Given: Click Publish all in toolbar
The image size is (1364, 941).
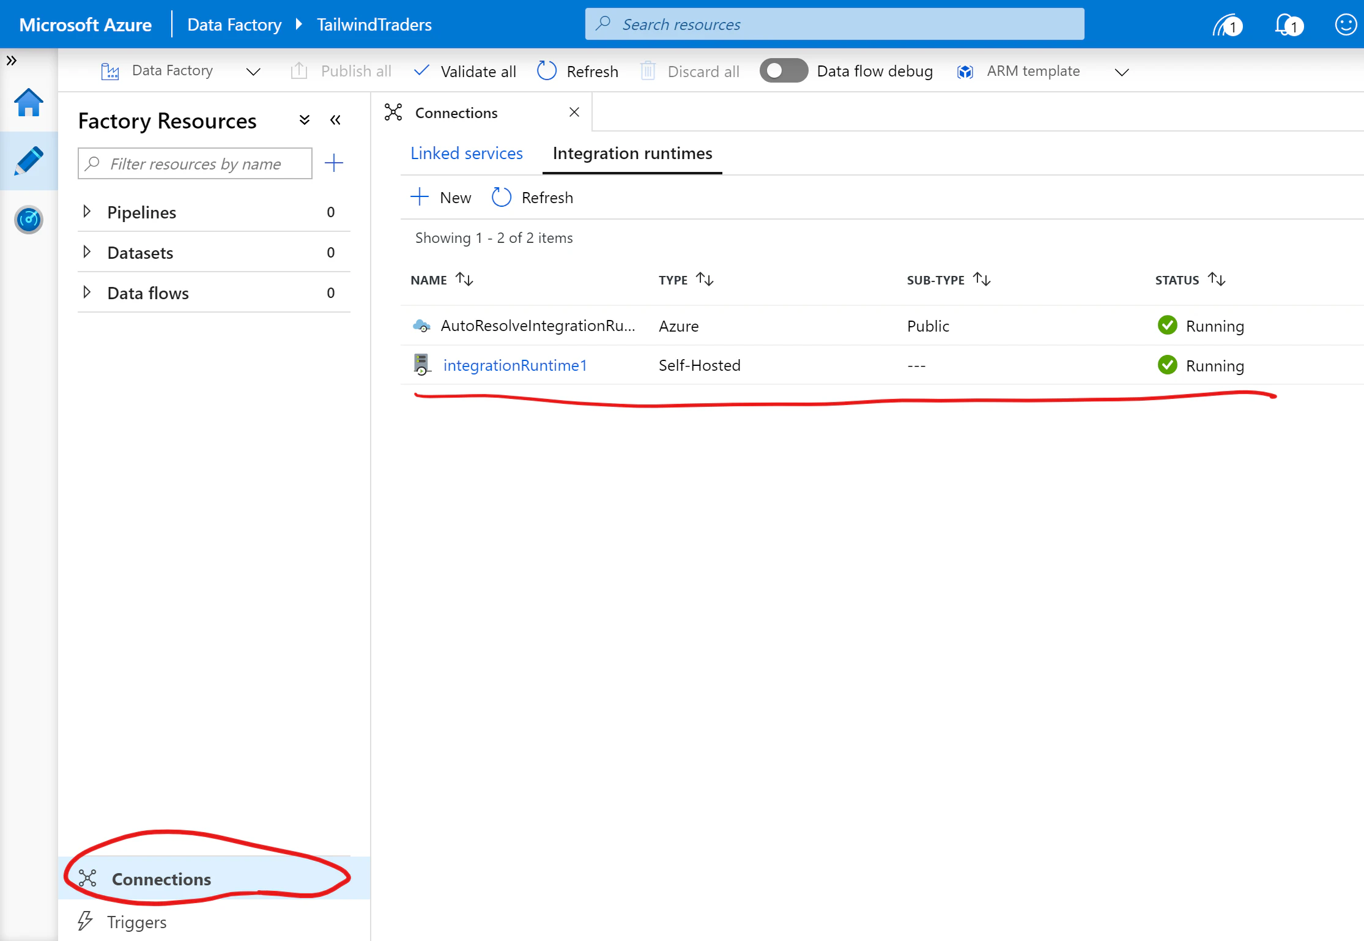Looking at the screenshot, I should [341, 71].
